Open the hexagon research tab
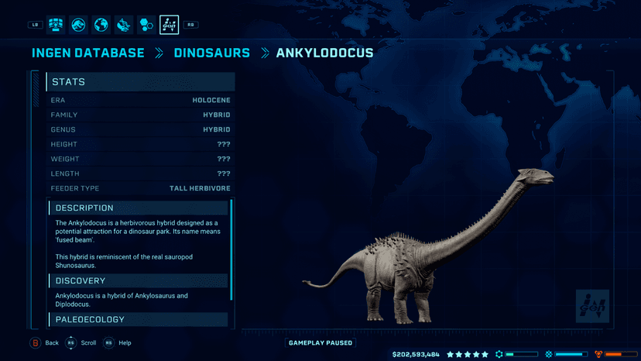Screen dimensions: 641x361 (x=146, y=25)
